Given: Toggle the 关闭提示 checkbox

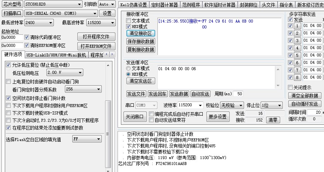Looking at the screenshot, I should tap(290, 87).
